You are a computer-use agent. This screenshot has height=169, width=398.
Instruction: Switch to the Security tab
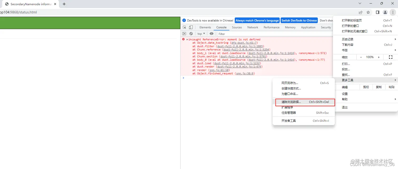pos(326,27)
